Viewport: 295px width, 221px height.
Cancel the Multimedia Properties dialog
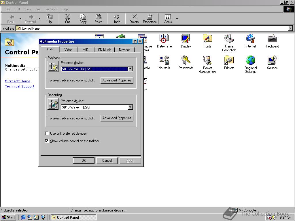(107, 161)
